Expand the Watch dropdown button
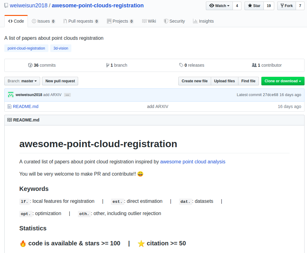 point(219,6)
